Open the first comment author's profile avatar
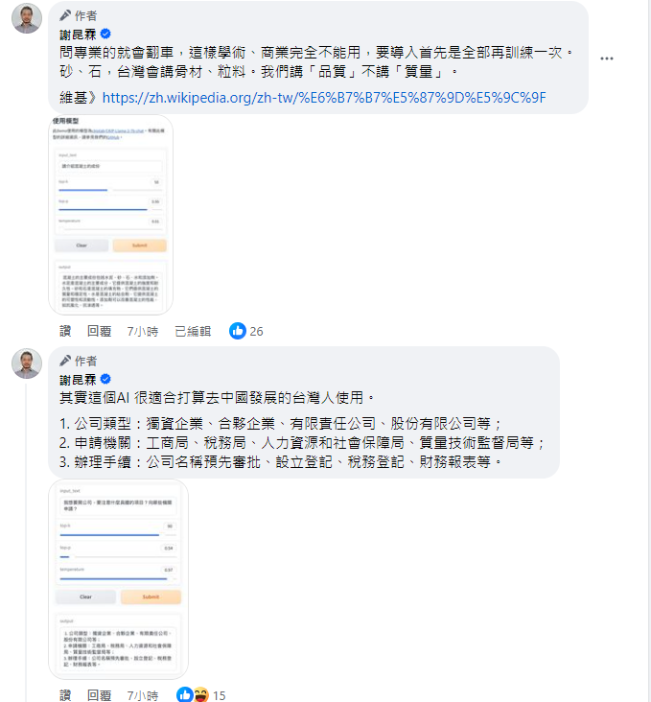This screenshot has height=702, width=651. coord(27,18)
